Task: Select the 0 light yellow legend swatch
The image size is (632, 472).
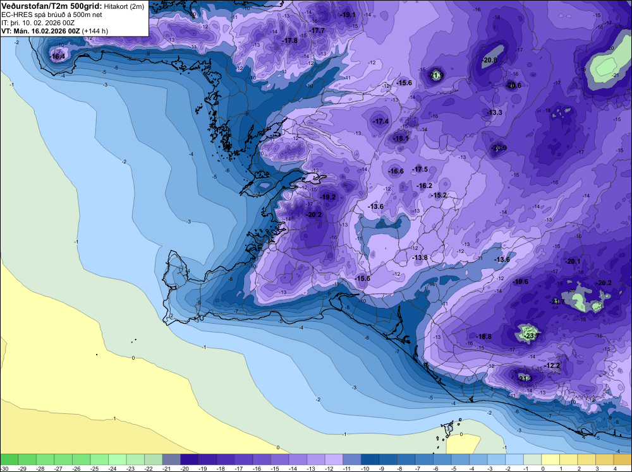Action: (x=550, y=459)
